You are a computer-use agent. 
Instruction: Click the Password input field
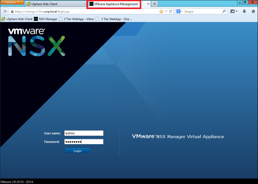pos(84,142)
